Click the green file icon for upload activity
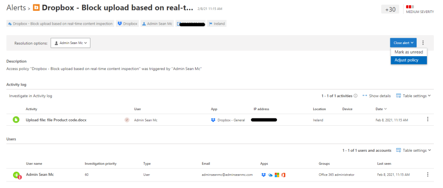The image size is (443, 188). [16, 120]
